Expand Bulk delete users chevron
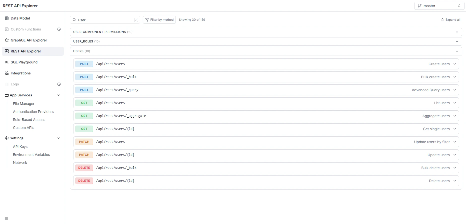 [455, 168]
